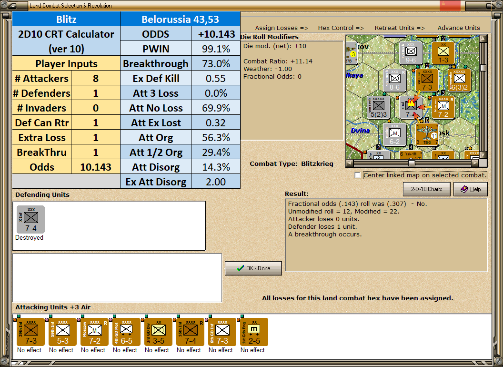This screenshot has height=367, width=503.
Task: Click the brown 7-3 army on the map
Action: point(427,80)
